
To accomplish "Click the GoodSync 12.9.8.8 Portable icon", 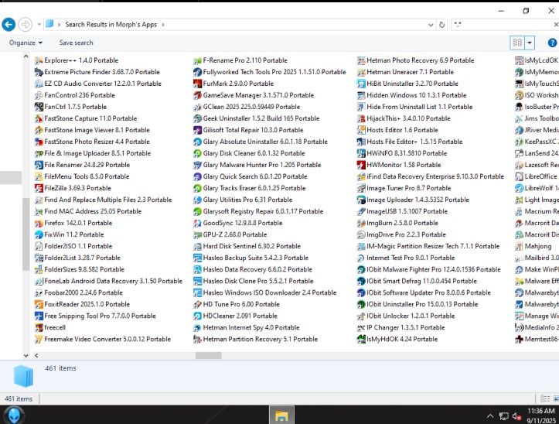I will click(x=197, y=223).
